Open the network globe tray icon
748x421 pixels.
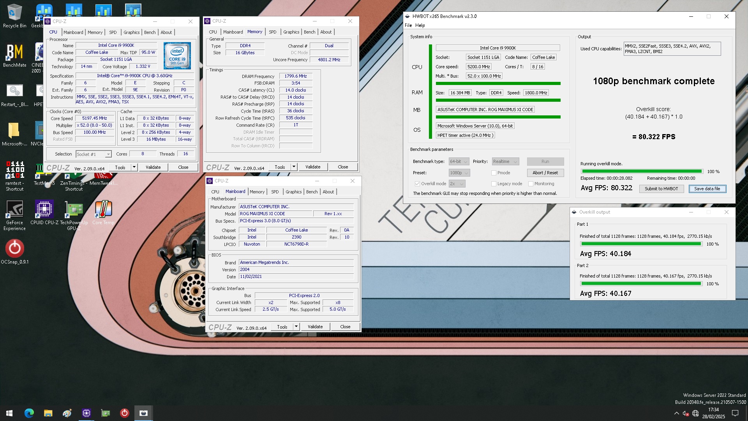(695, 413)
